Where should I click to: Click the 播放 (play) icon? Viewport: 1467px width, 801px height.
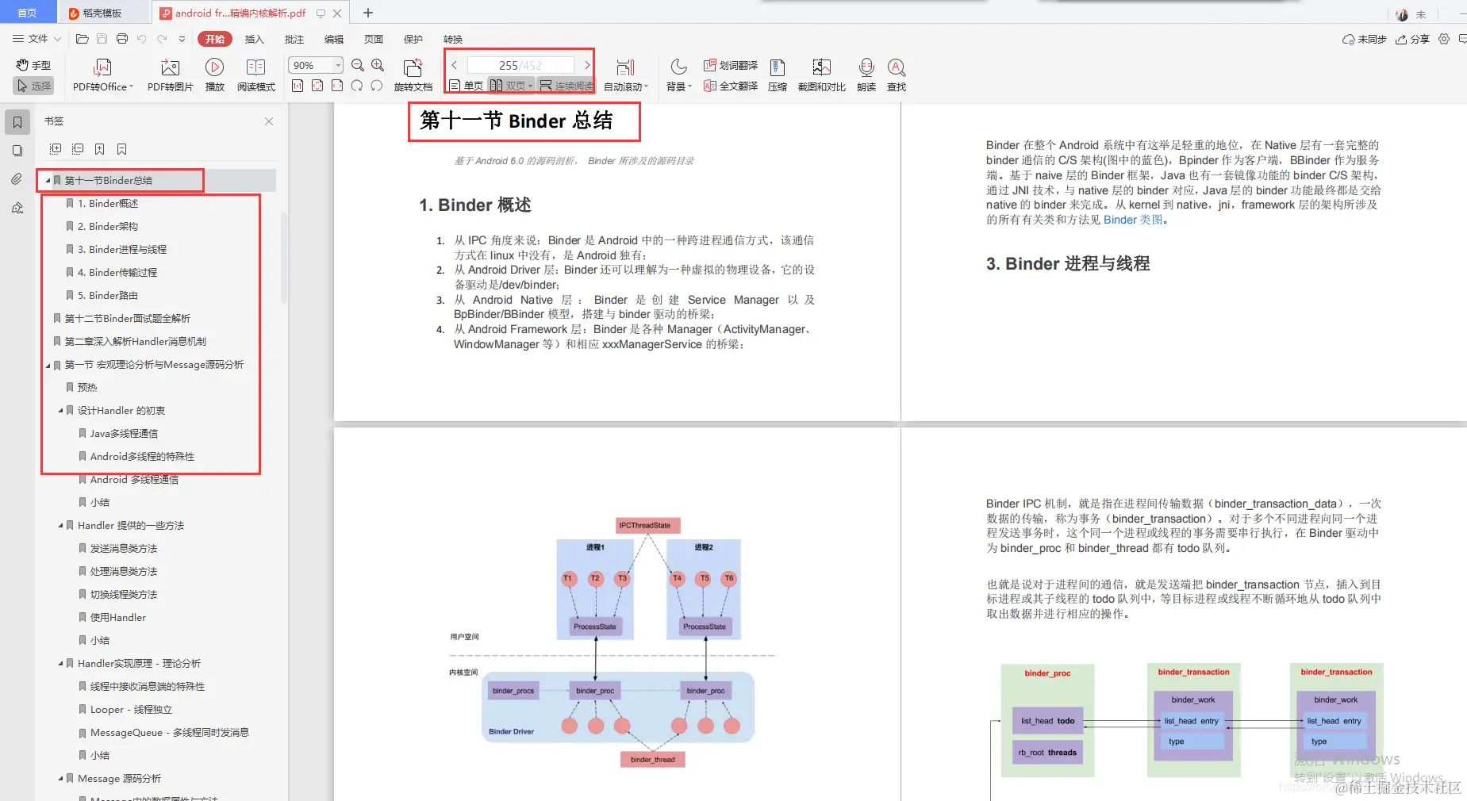pyautogui.click(x=214, y=75)
